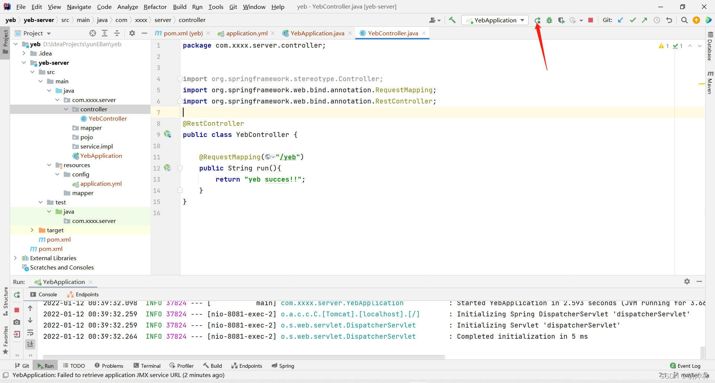Screen dimensions: 715x383
Task: Open the Navigate menu
Action: coord(79,7)
